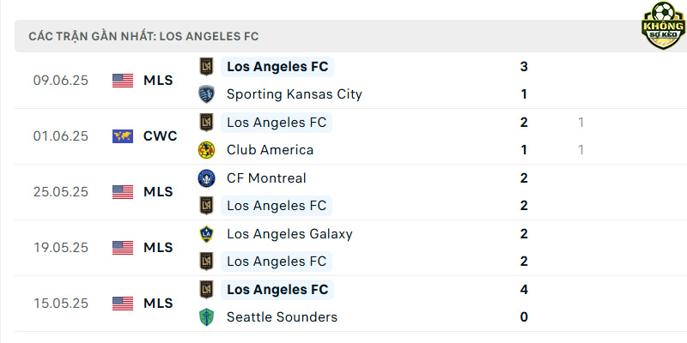
Task: Click the CWC competition label
Action: click(161, 136)
